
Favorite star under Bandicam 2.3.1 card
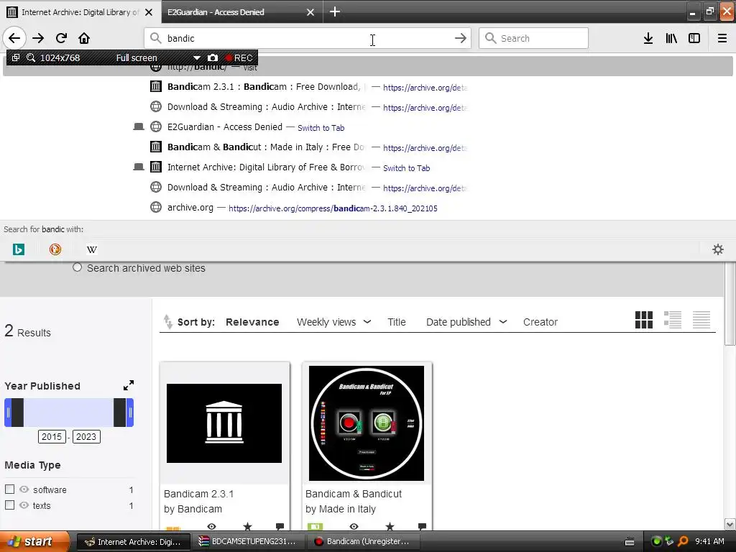pos(247,526)
